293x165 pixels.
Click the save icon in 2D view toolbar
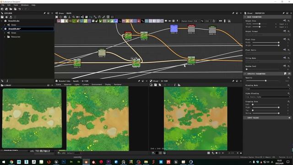[156, 85]
